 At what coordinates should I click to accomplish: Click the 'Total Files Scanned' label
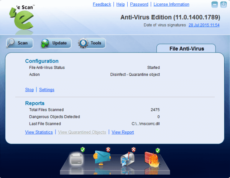[x=46, y=110]
